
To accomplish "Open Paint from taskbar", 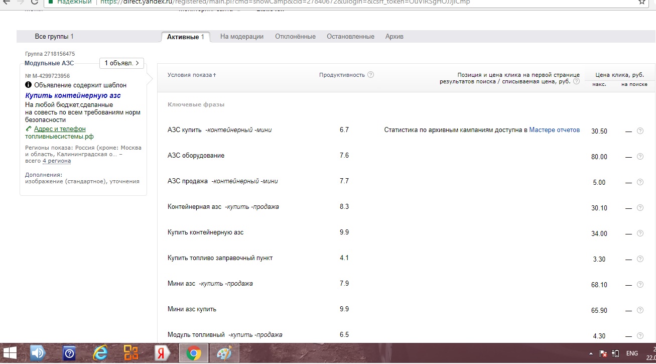I will pos(224,353).
